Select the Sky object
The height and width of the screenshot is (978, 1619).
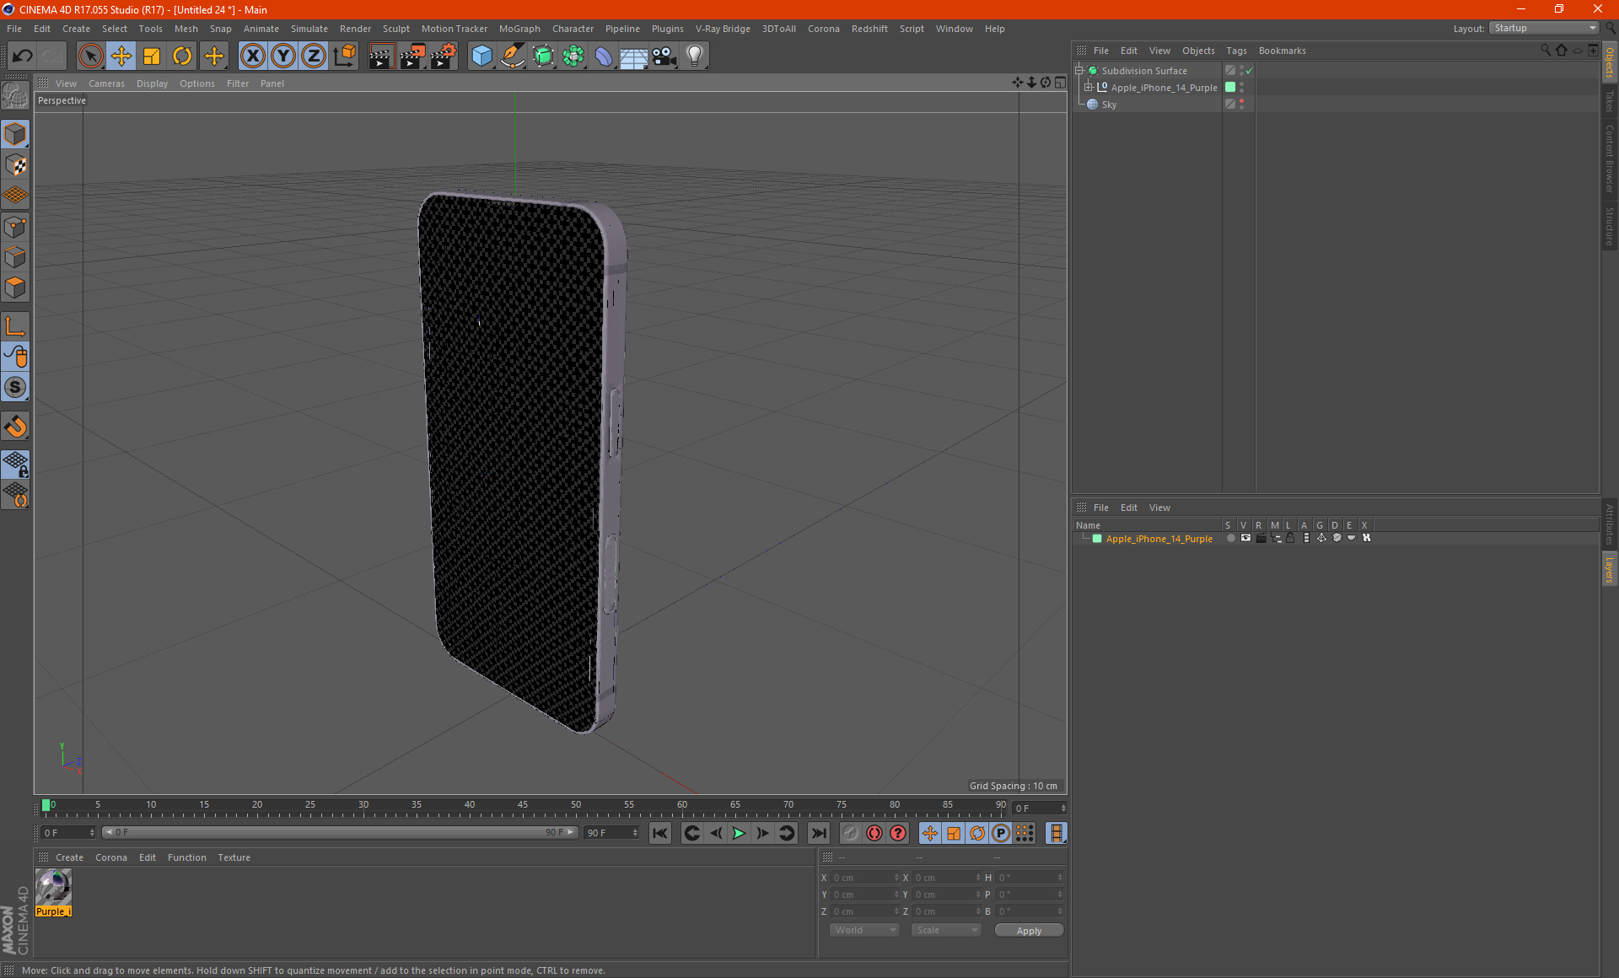[x=1109, y=105]
